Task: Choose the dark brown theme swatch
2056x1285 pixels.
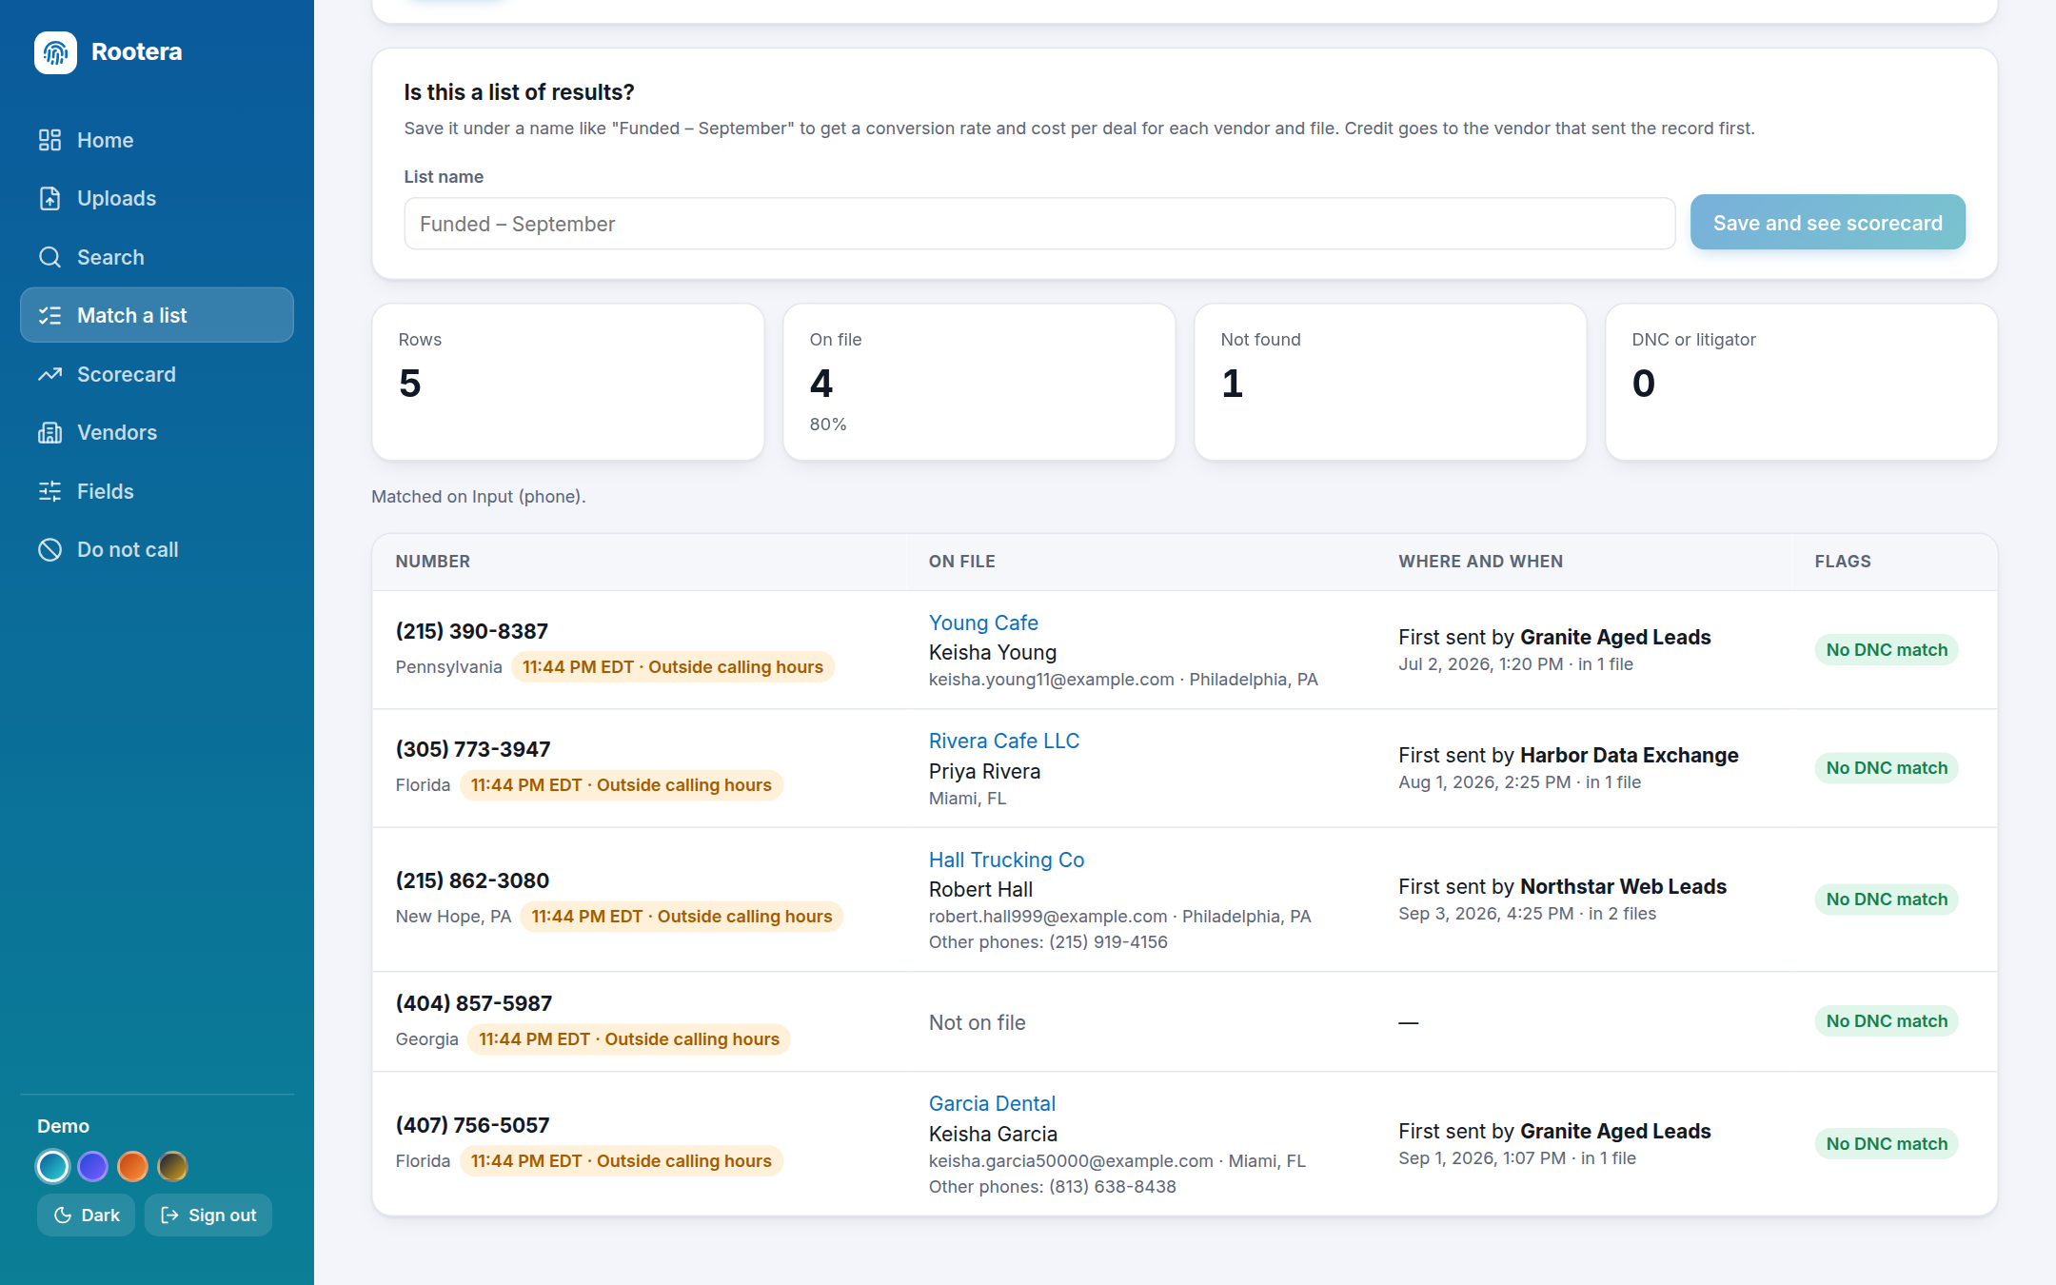Action: click(172, 1166)
